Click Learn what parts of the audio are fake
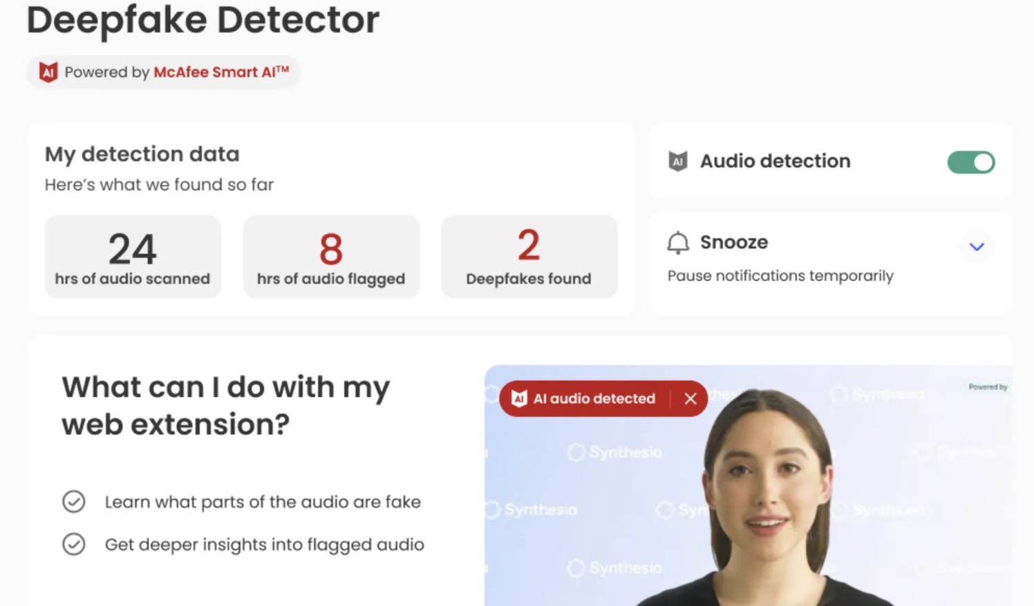This screenshot has height=606, width=1034. coord(263,502)
